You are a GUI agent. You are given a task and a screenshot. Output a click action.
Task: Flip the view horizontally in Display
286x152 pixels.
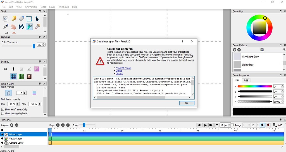pyautogui.click(x=6, y=69)
